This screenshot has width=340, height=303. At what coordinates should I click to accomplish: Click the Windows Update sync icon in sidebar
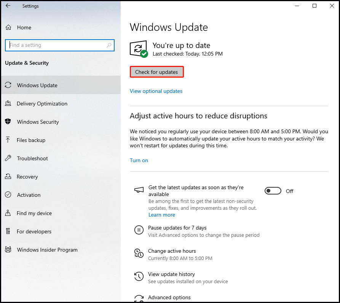click(8, 85)
